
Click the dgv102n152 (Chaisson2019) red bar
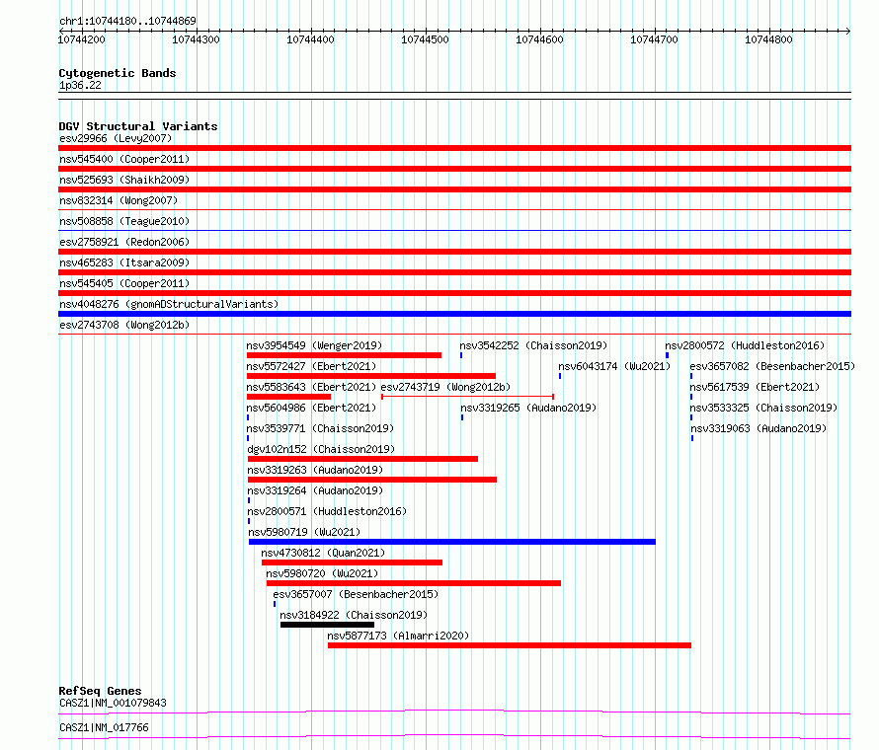click(362, 459)
